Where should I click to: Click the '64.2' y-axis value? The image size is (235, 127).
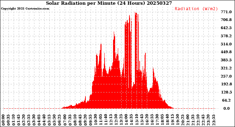point(226,100)
